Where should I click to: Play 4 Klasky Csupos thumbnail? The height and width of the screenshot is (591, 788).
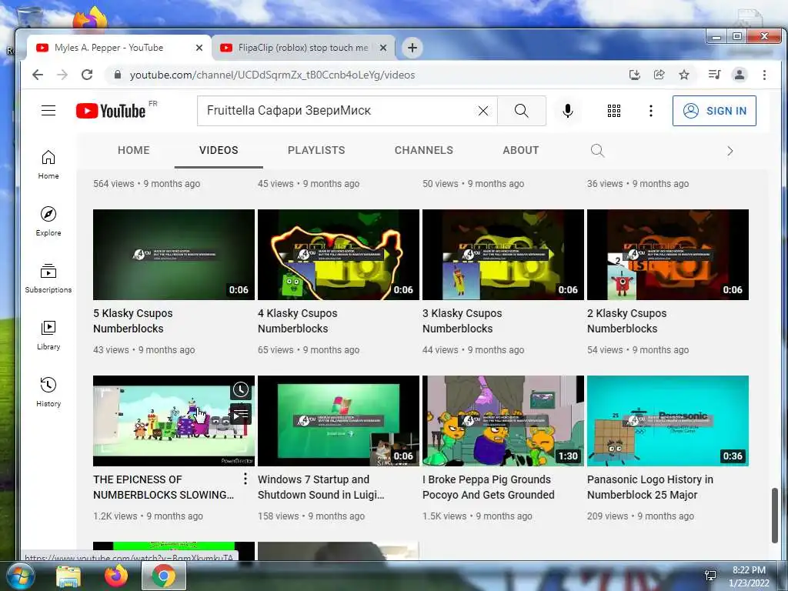[x=339, y=255]
